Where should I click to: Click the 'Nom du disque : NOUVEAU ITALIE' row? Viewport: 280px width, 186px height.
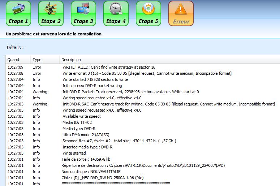91,172
